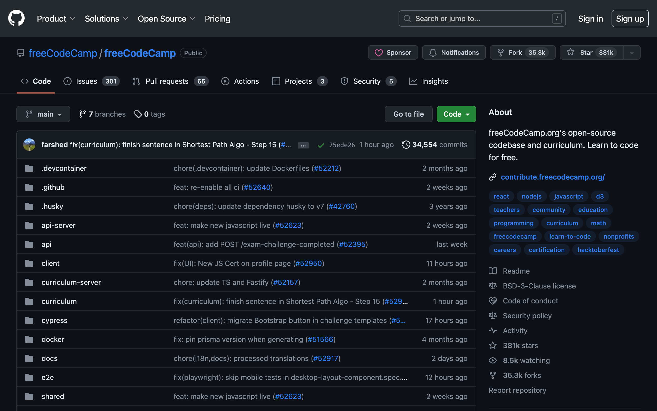Click the .devcontainer folder icon

click(x=29, y=168)
